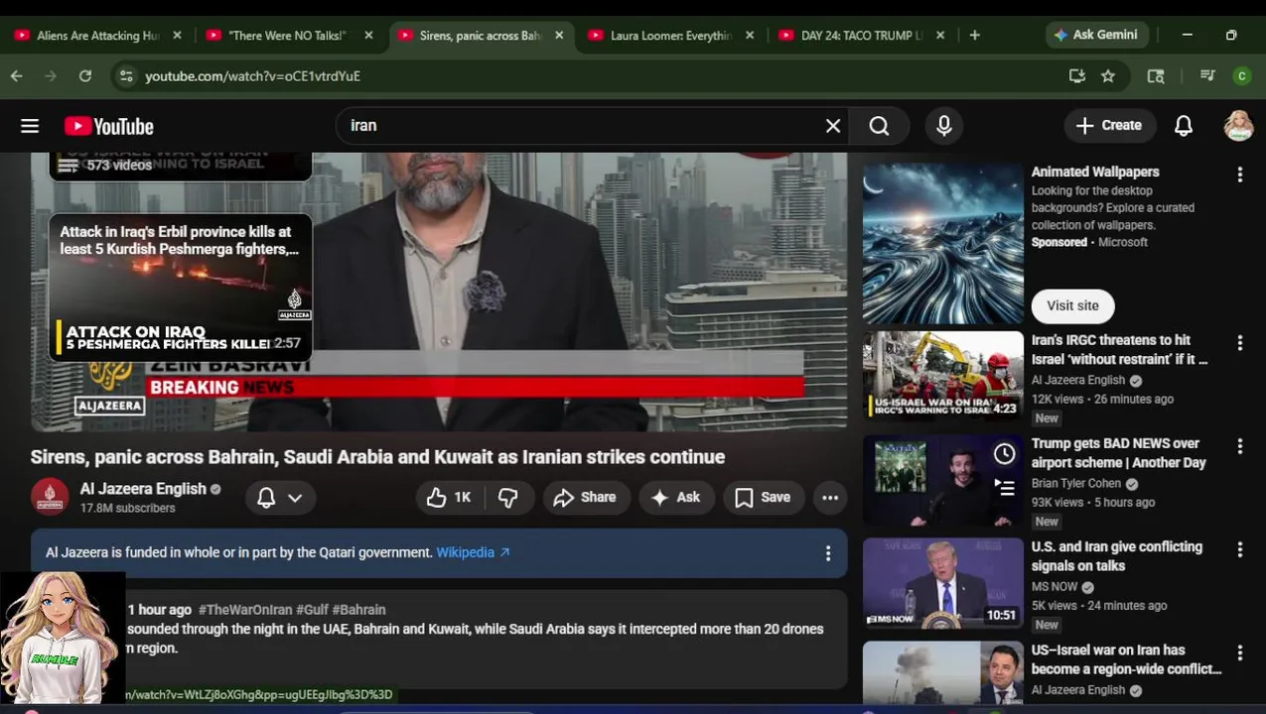This screenshot has width=1266, height=714.
Task: Open Al Jazeera English channel avatar
Action: 50,497
